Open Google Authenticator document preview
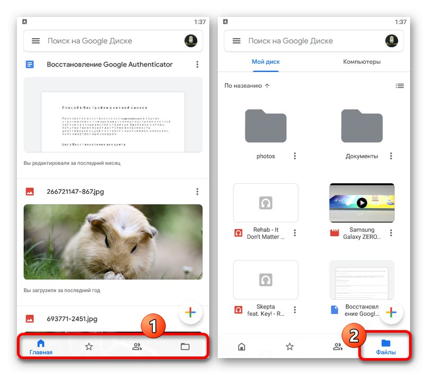 (113, 115)
